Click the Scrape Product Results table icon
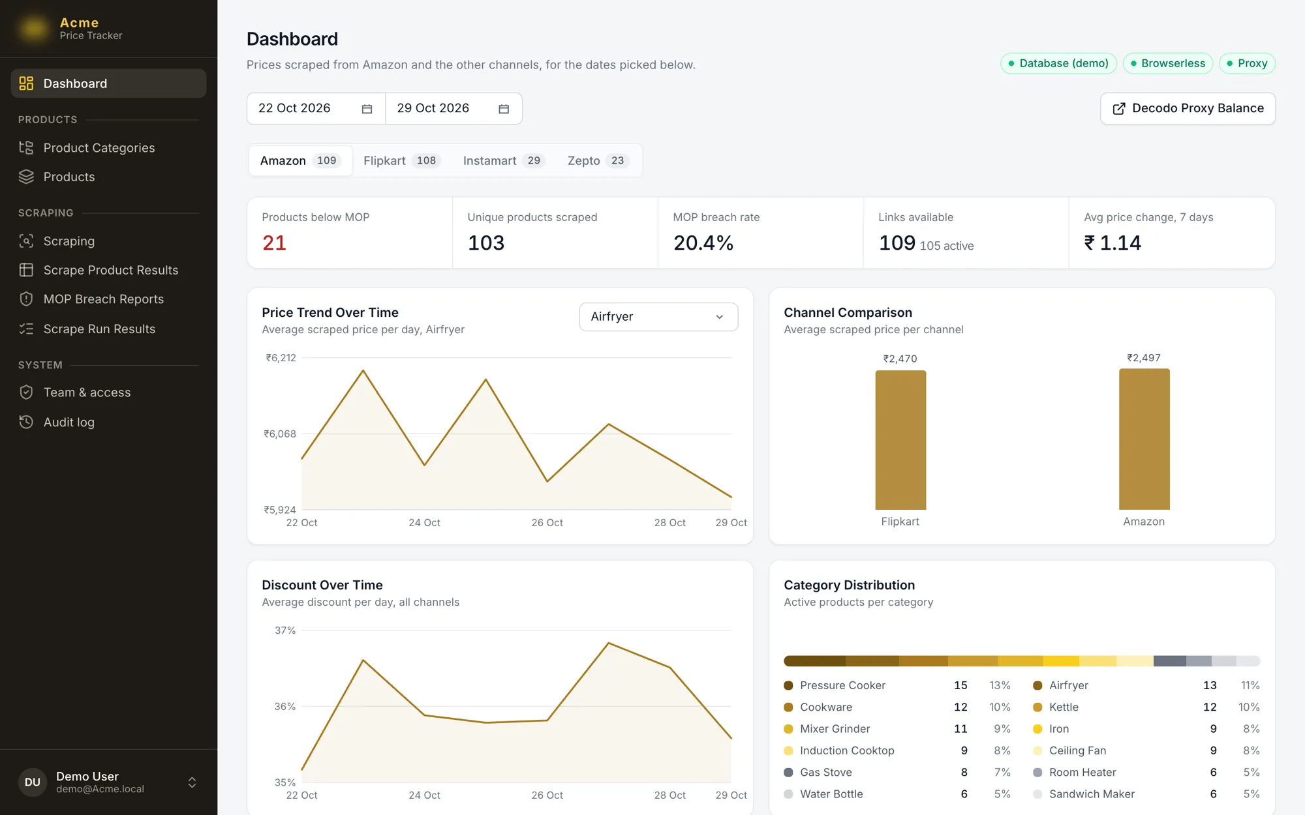The image size is (1305, 815). (26, 270)
